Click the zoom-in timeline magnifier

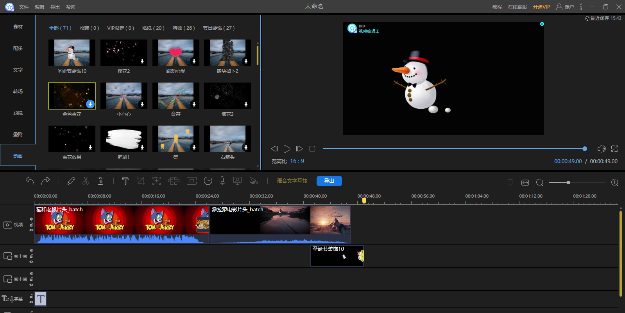point(614,183)
